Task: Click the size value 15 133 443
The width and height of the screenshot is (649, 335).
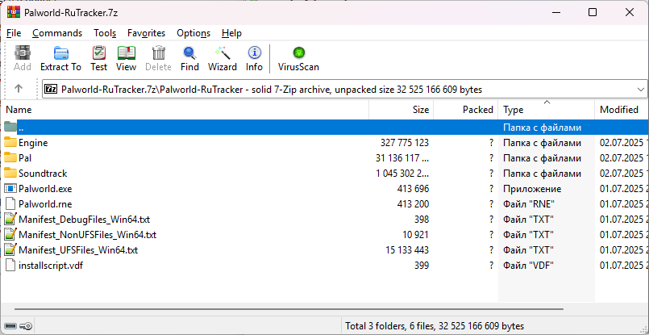Action: coord(407,250)
